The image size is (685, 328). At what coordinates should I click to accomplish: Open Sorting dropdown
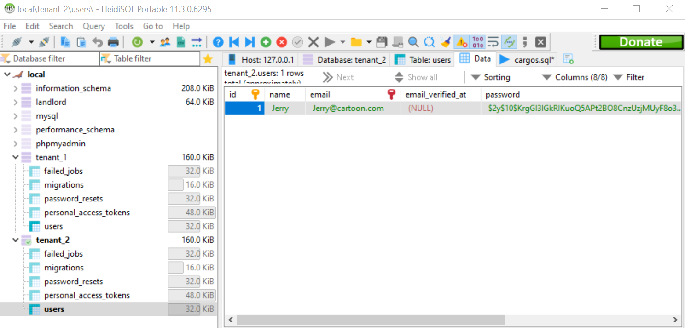tap(490, 77)
